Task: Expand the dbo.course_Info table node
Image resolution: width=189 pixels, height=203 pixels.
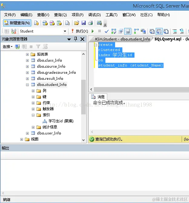Action: [x=27, y=66]
